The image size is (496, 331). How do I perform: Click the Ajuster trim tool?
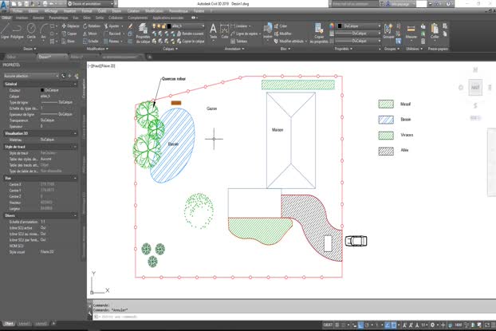coord(112,26)
